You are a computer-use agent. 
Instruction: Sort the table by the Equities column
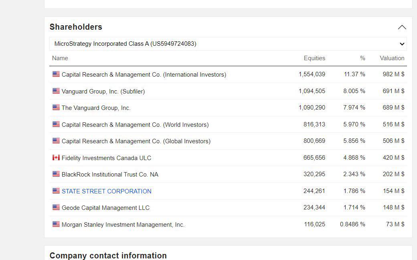314,58
